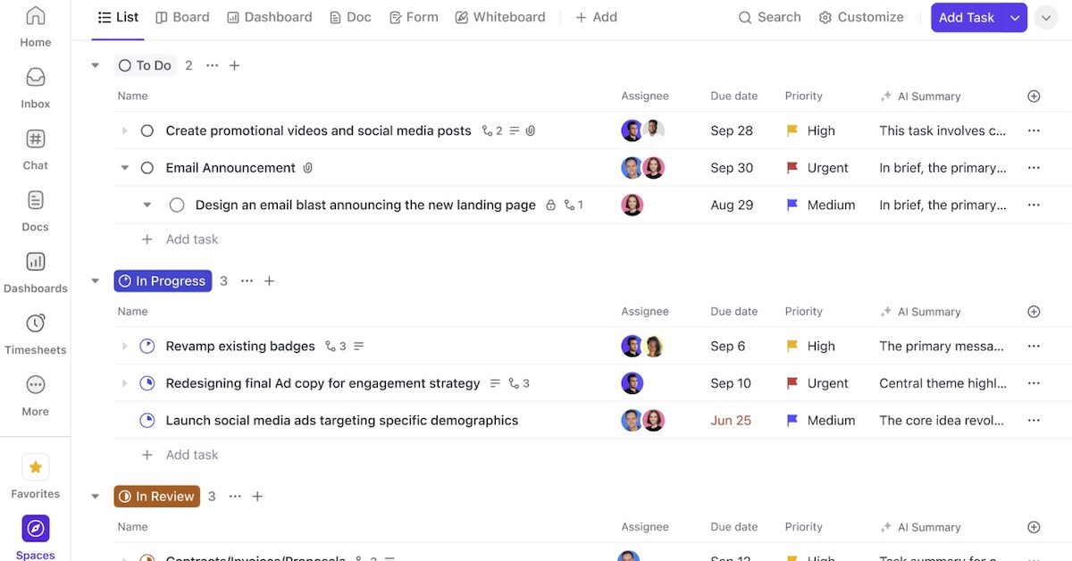Collapse the In Review group

(x=96, y=496)
